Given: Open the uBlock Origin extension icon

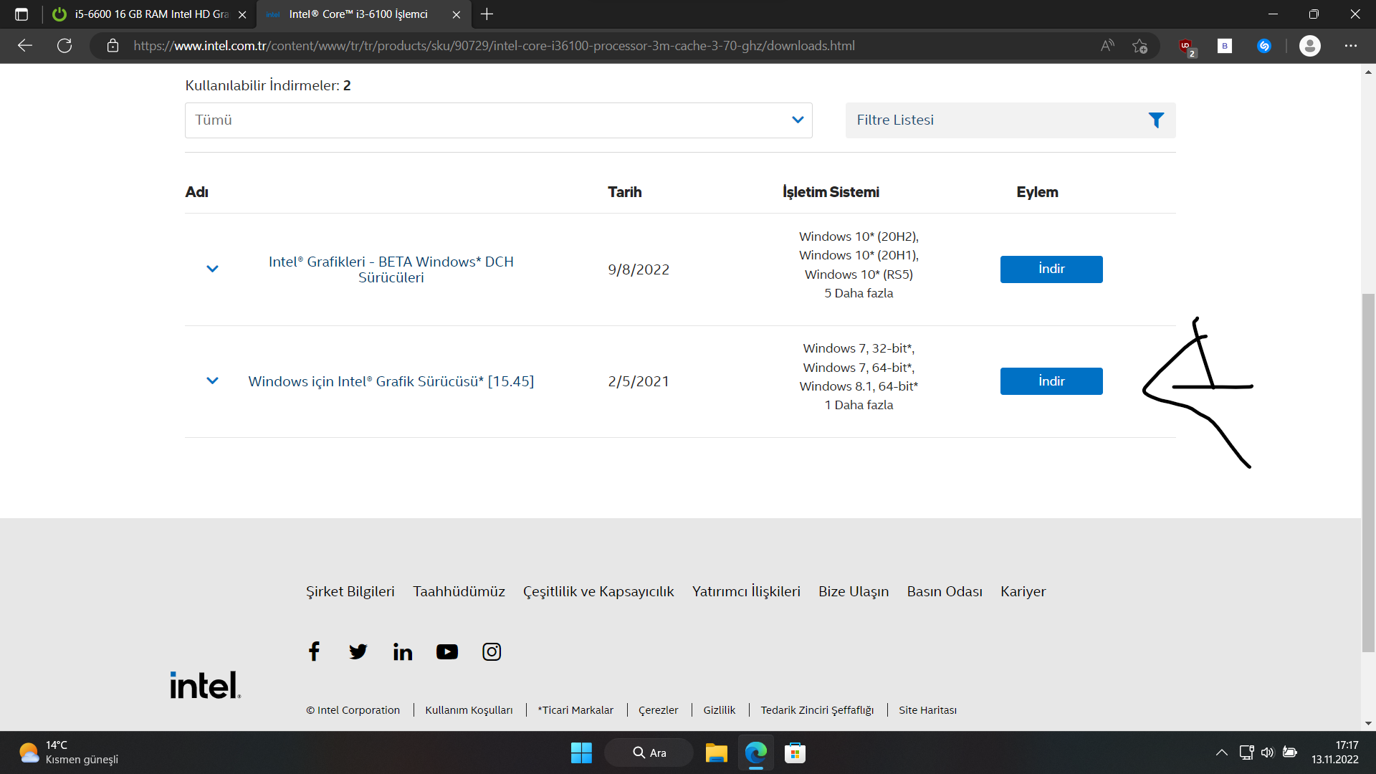Looking at the screenshot, I should click(1186, 46).
